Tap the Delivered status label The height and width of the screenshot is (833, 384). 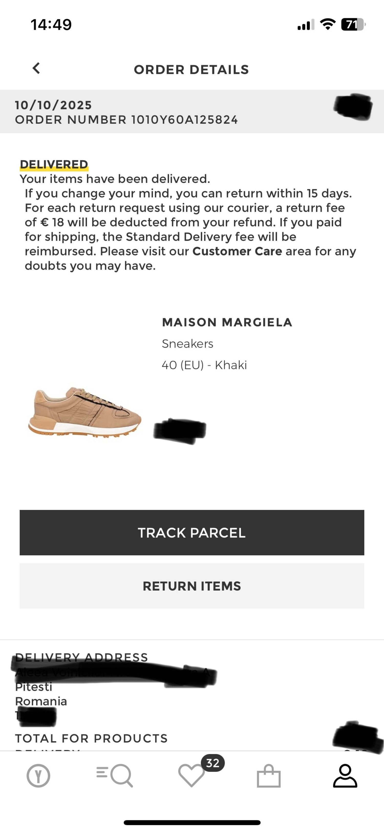click(54, 164)
